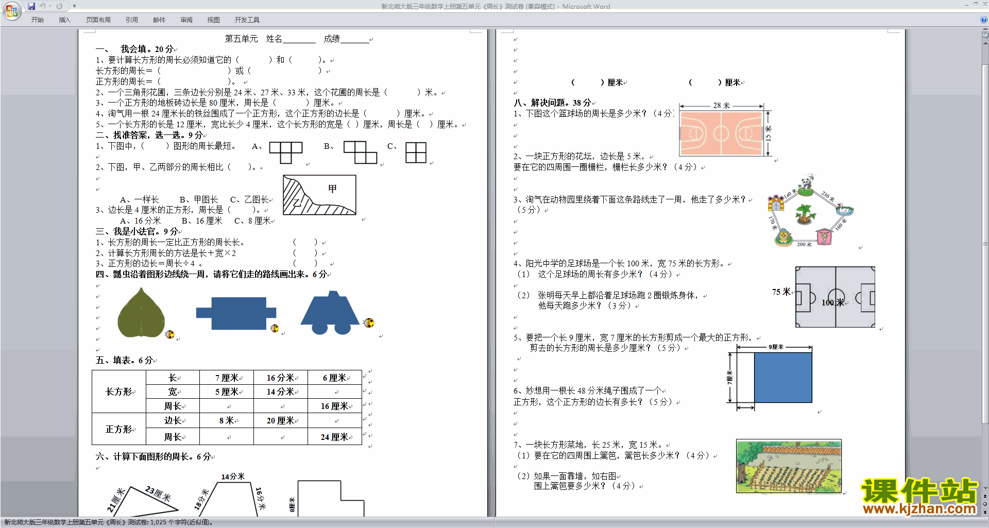Open Microsoft Word Help icon
The height and width of the screenshot is (528, 989).
click(984, 20)
